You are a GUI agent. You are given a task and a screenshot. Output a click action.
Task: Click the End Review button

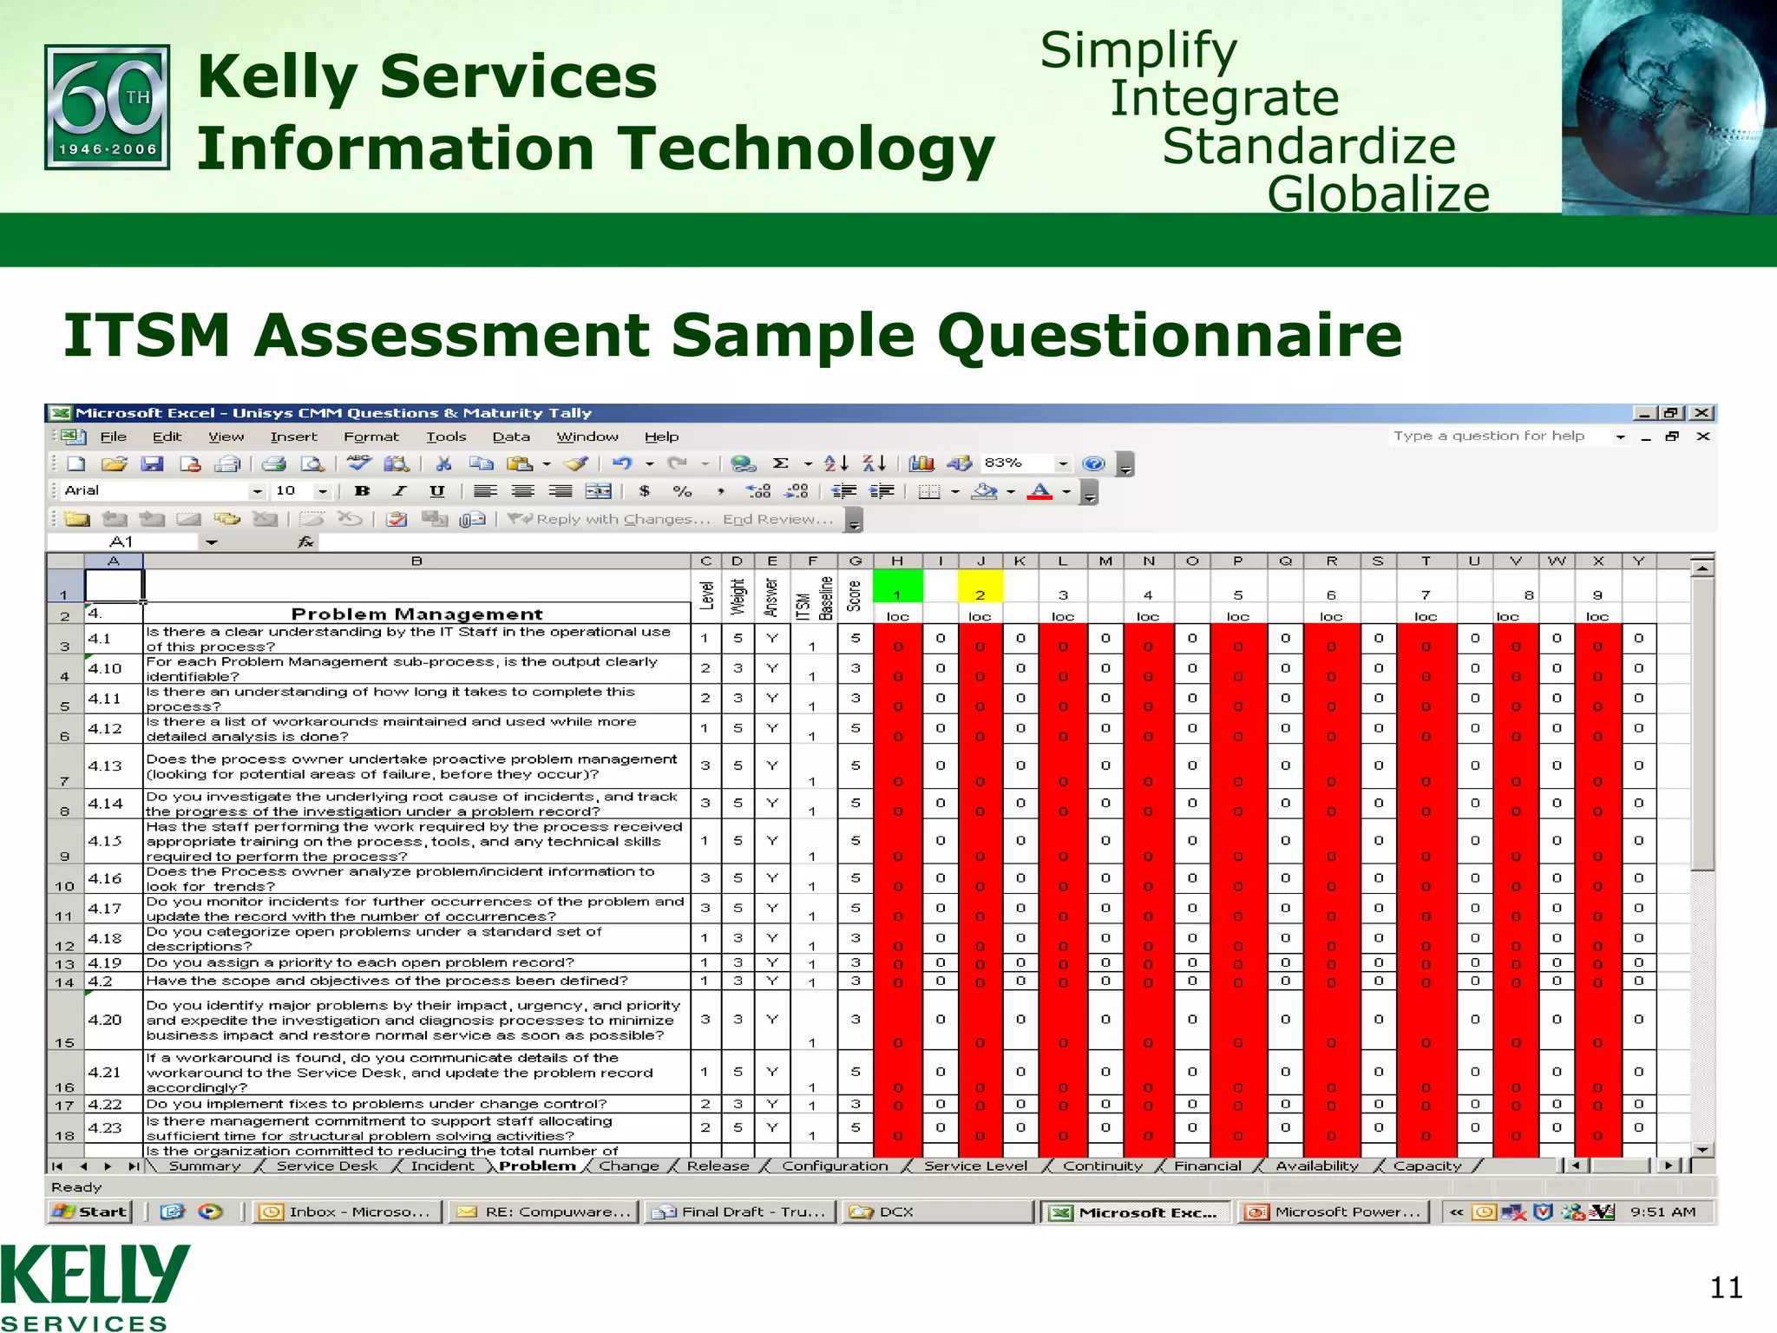pyautogui.click(x=777, y=520)
